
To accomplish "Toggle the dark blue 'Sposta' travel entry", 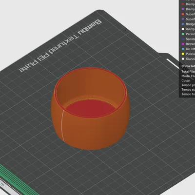I will click(188, 39).
